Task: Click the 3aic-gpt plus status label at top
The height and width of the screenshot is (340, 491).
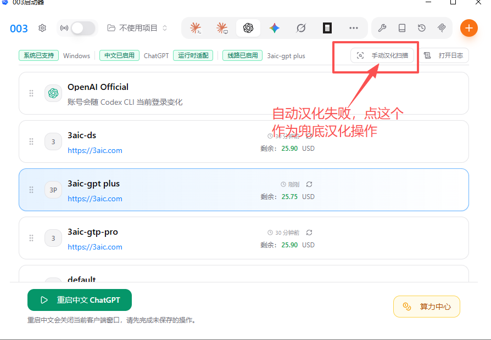Action: click(x=286, y=56)
